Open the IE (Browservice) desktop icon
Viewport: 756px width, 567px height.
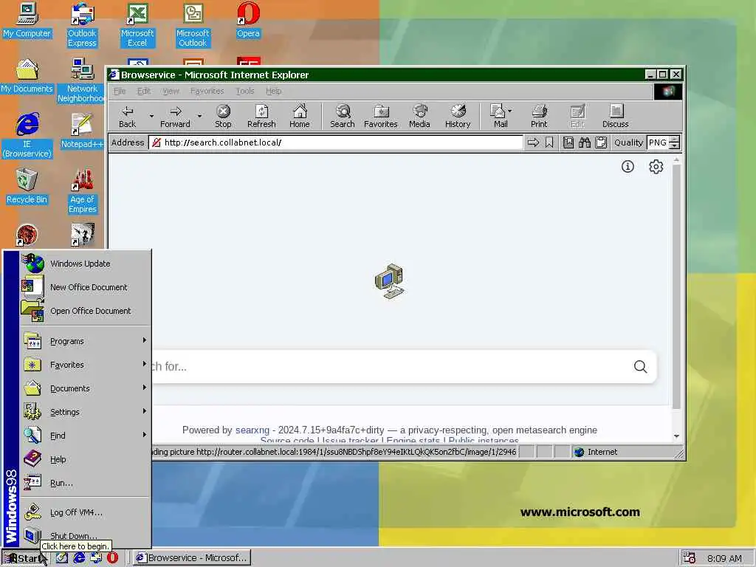(27, 136)
